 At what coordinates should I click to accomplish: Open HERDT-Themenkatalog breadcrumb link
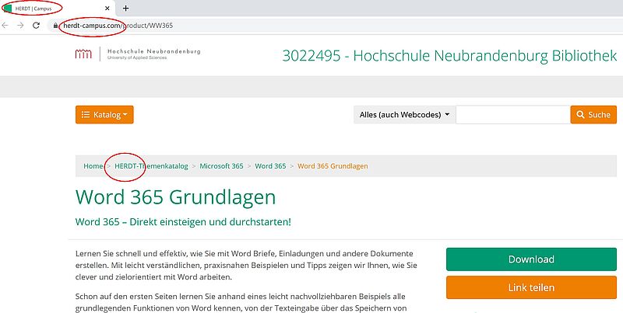point(151,166)
